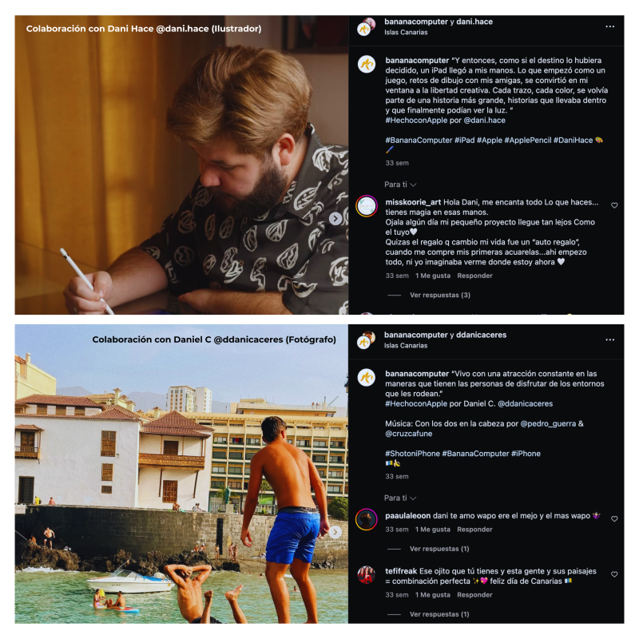Expand replies under tefifreak comment
The image size is (639, 639).
439,614
